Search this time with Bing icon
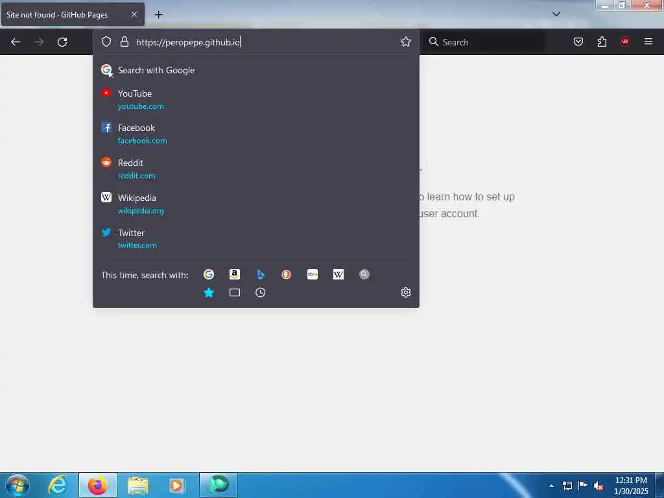The height and width of the screenshot is (498, 664). point(261,274)
